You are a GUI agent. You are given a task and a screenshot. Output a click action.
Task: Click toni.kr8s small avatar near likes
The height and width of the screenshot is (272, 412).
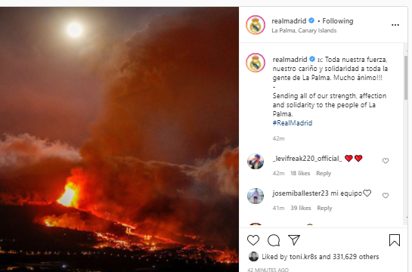[253, 256]
